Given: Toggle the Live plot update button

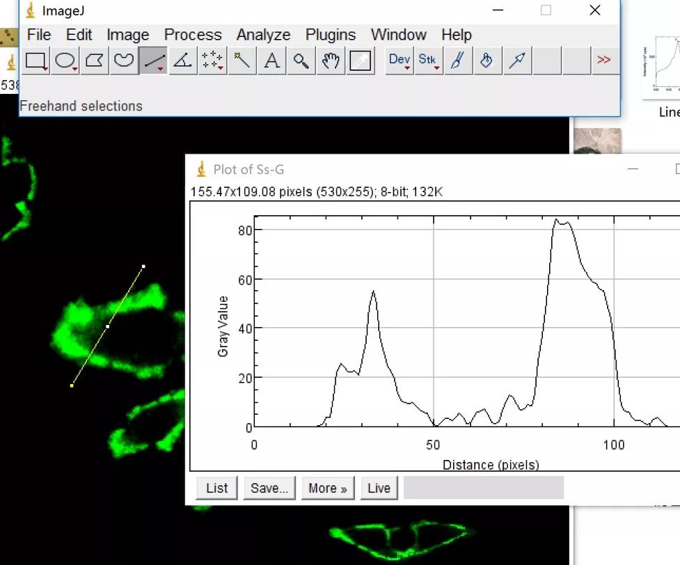Looking at the screenshot, I should pyautogui.click(x=379, y=488).
